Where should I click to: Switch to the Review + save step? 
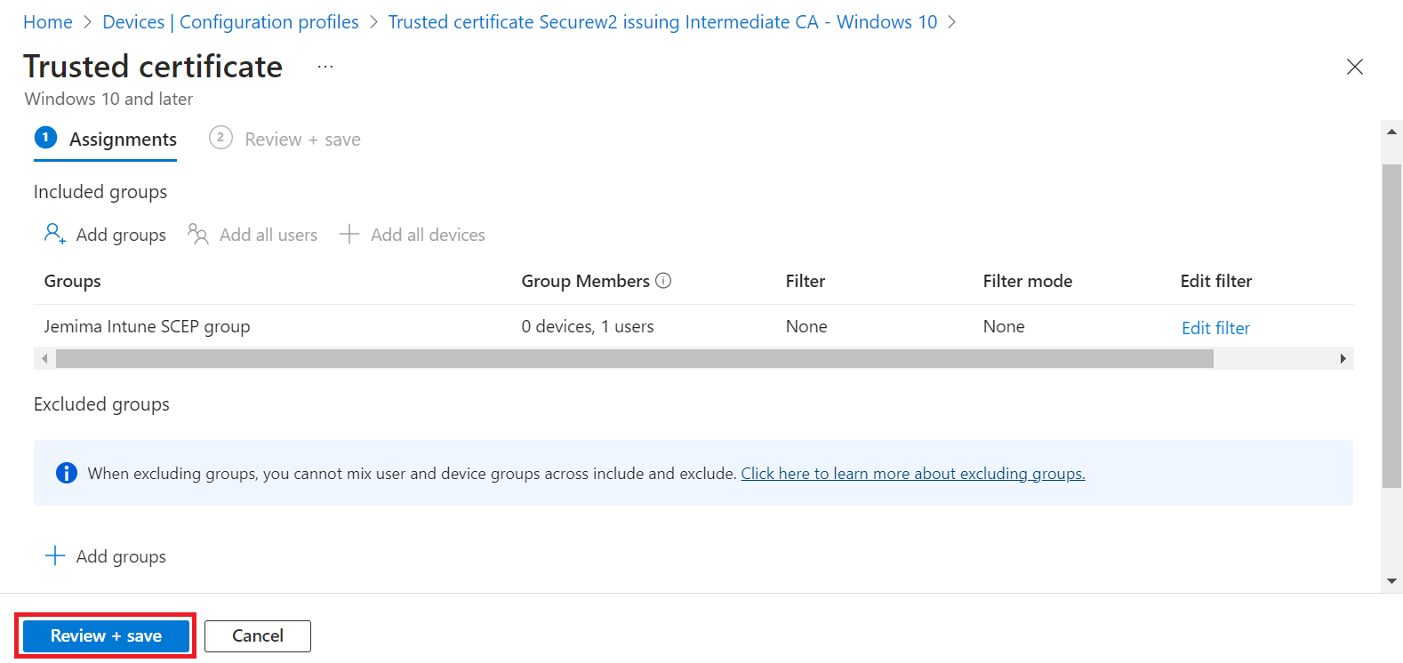(x=285, y=140)
